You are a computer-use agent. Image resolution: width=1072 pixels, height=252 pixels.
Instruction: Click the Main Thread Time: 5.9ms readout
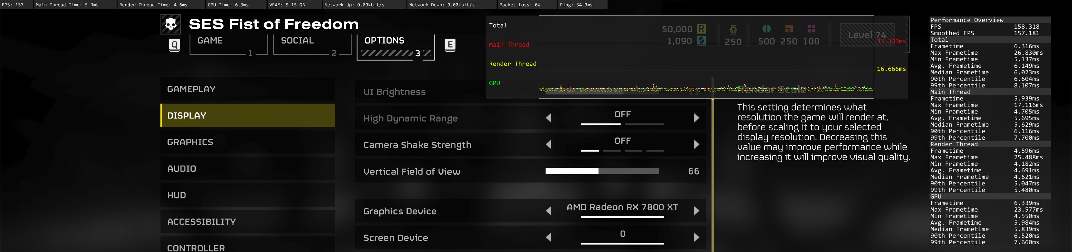(67, 5)
